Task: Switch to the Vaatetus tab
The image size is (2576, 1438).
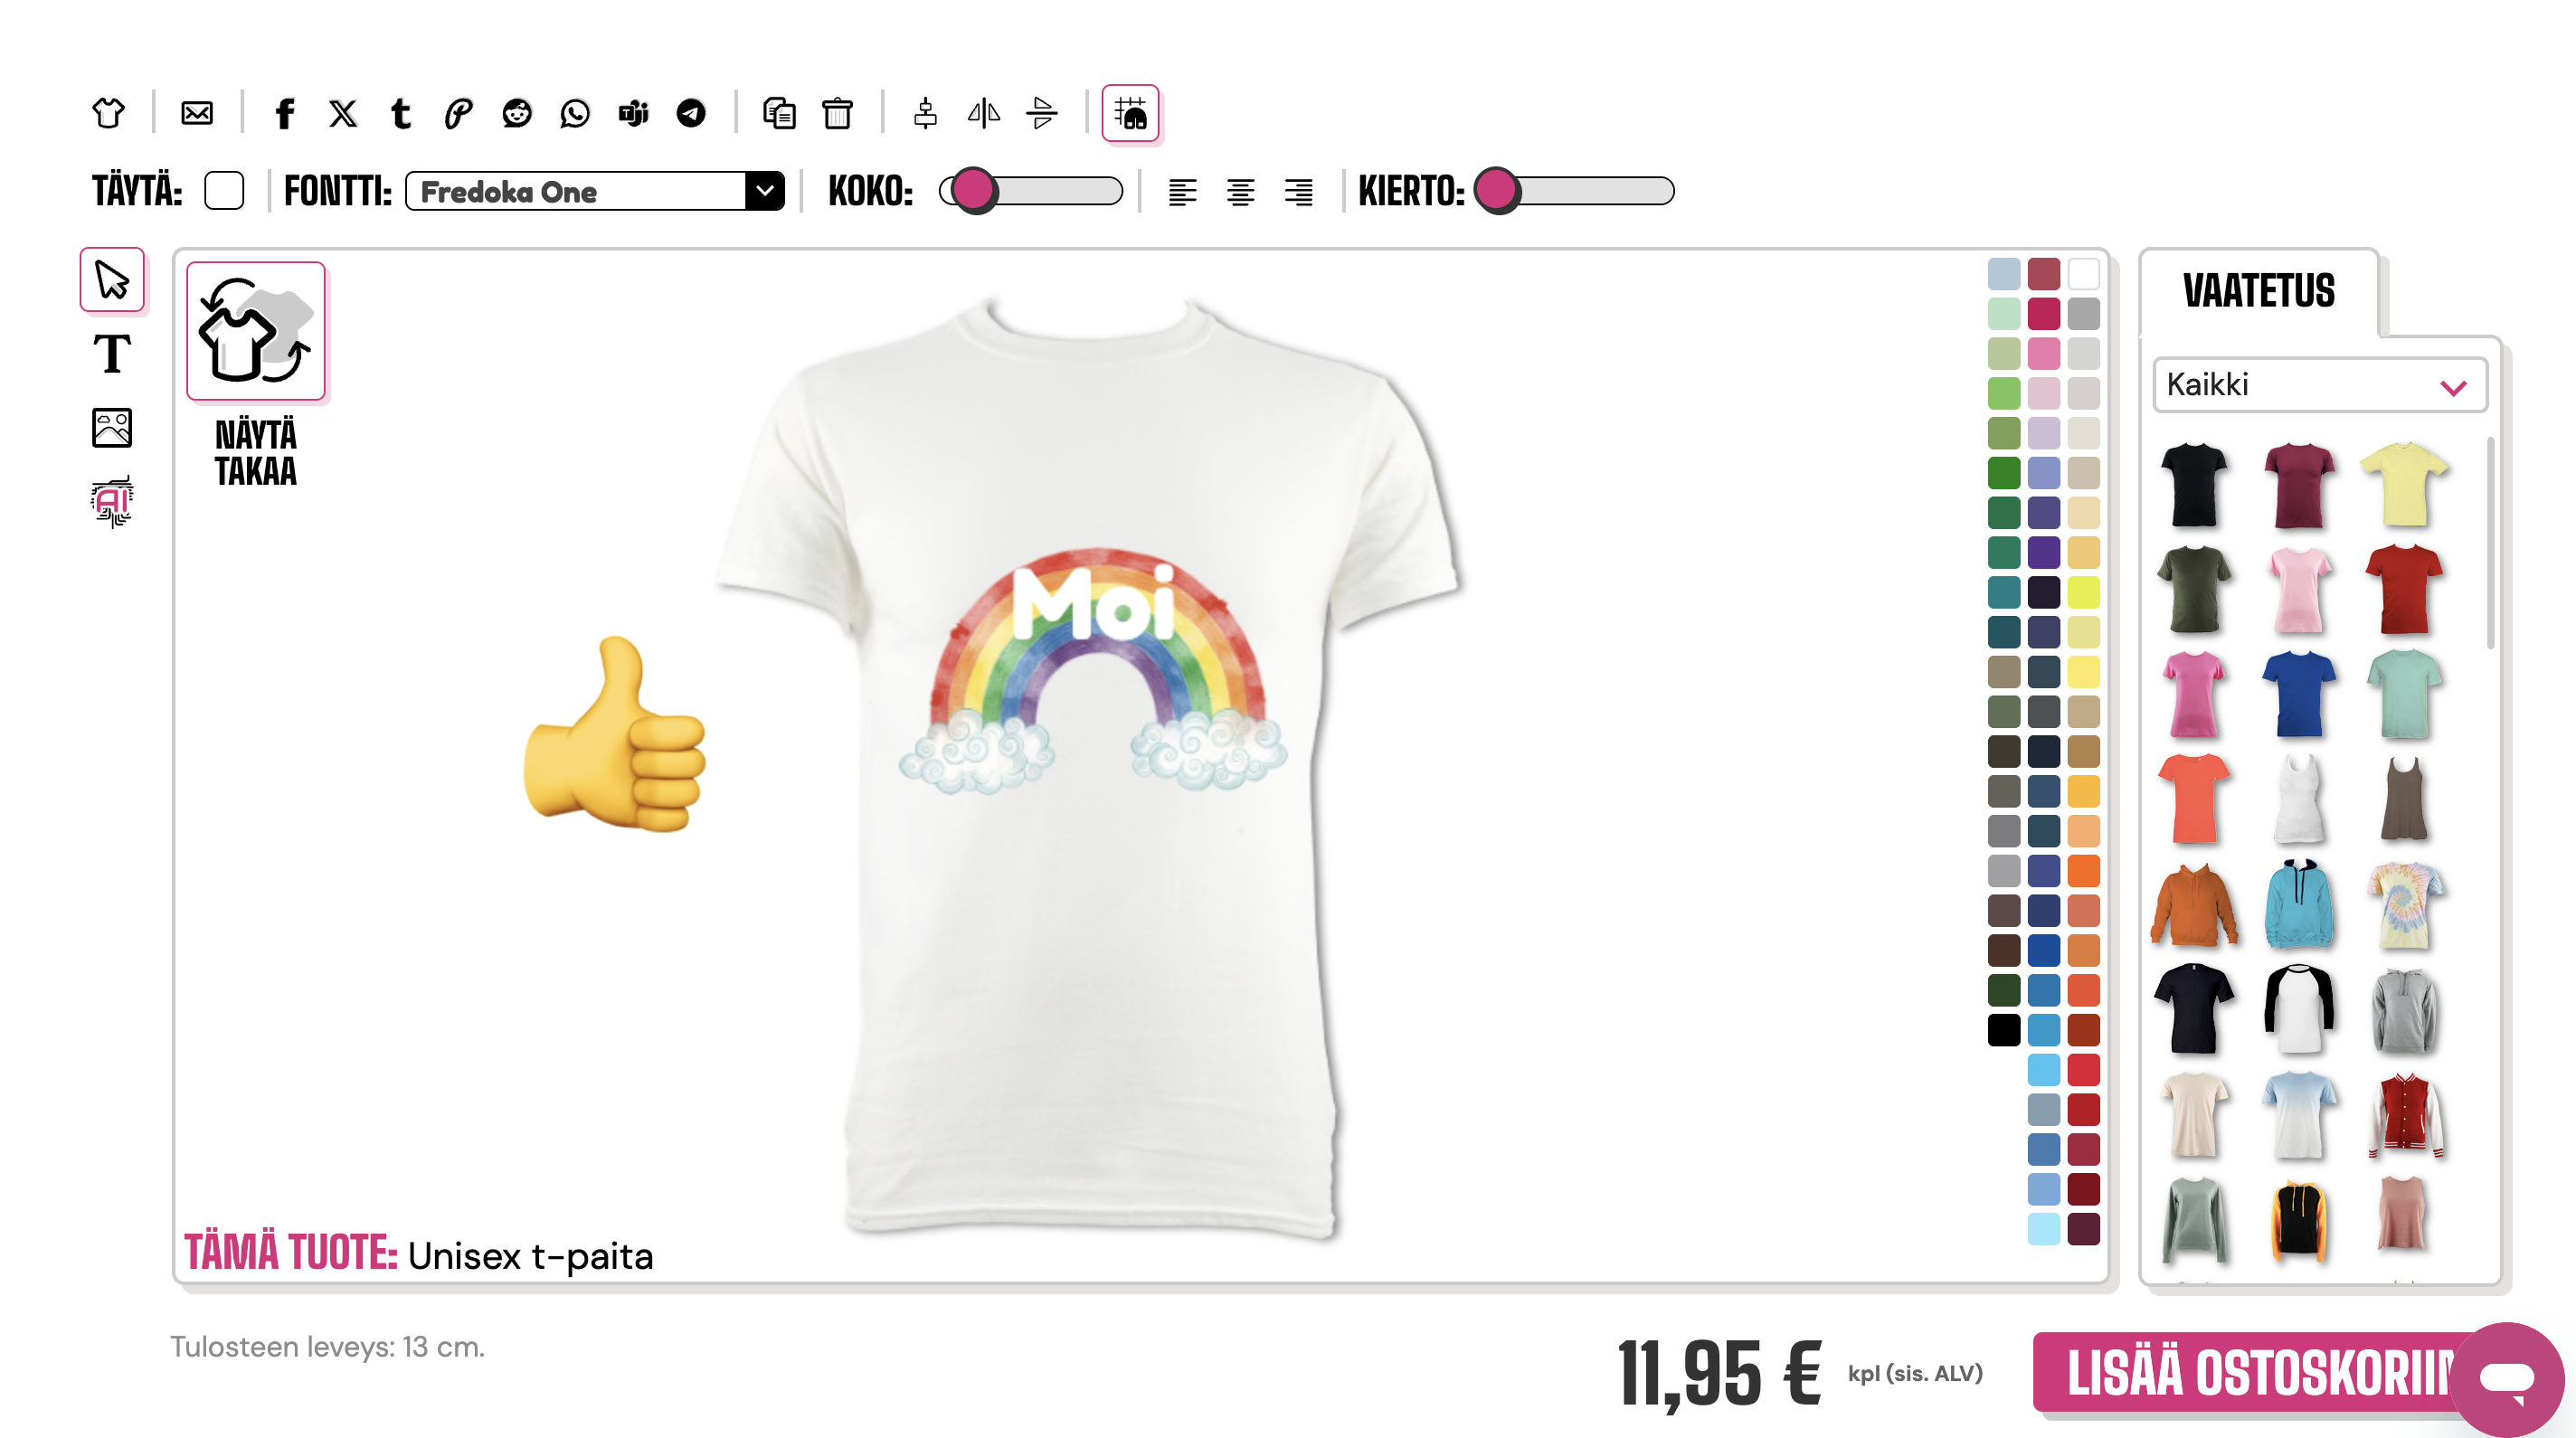Action: tap(2258, 292)
